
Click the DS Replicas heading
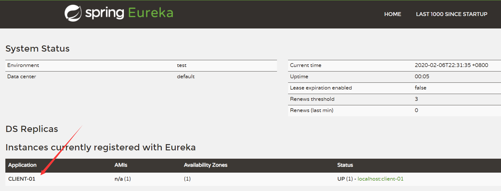click(32, 129)
